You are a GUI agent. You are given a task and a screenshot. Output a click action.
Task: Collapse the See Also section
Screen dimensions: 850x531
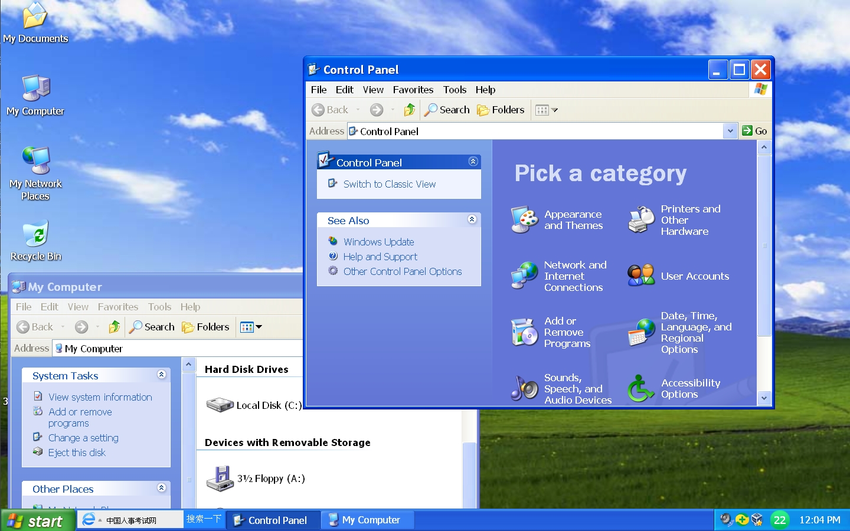coord(472,219)
